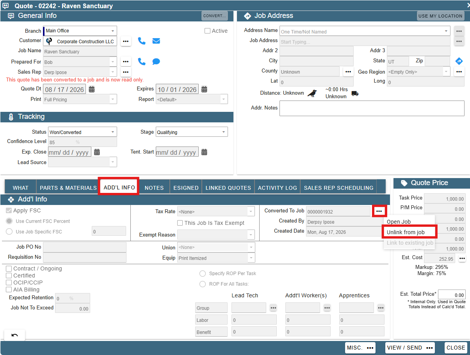The image size is (470, 355).
Task: Select Use Current FSC Percent radio
Action: [9, 221]
